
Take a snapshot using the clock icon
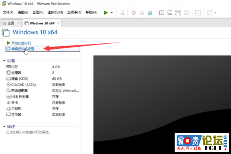tap(134, 13)
